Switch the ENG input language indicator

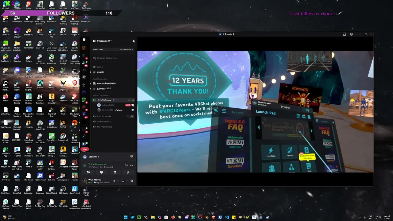coord(370,217)
